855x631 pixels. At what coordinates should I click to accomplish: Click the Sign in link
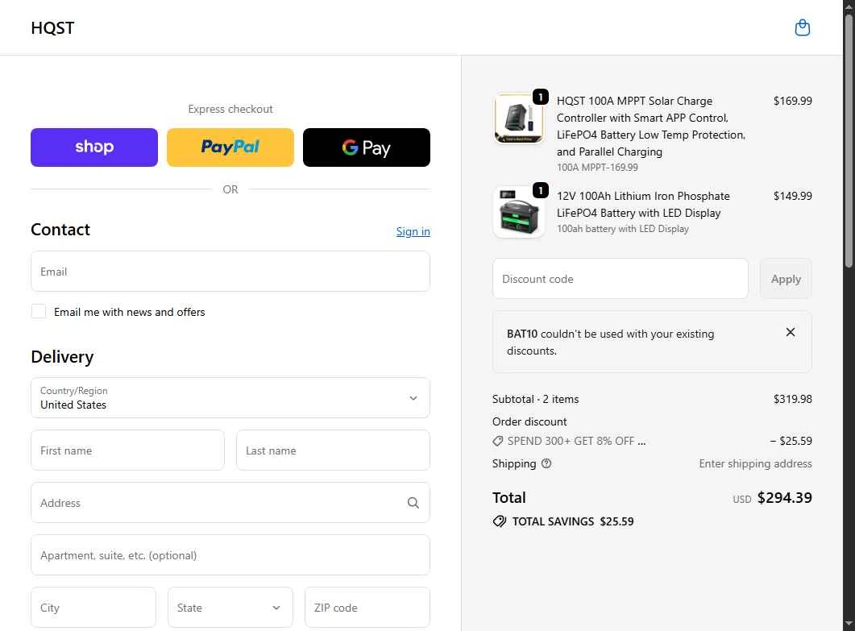coord(413,231)
